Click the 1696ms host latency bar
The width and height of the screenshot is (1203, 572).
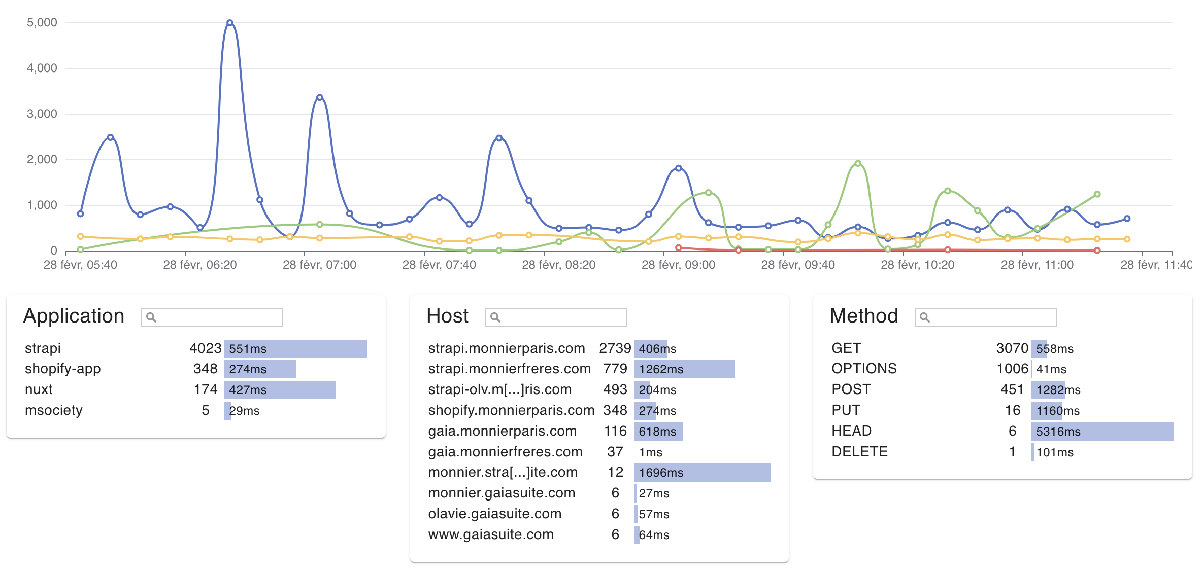coord(702,473)
